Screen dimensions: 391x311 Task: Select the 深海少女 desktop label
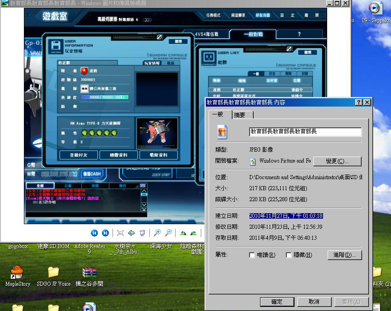coord(161,246)
